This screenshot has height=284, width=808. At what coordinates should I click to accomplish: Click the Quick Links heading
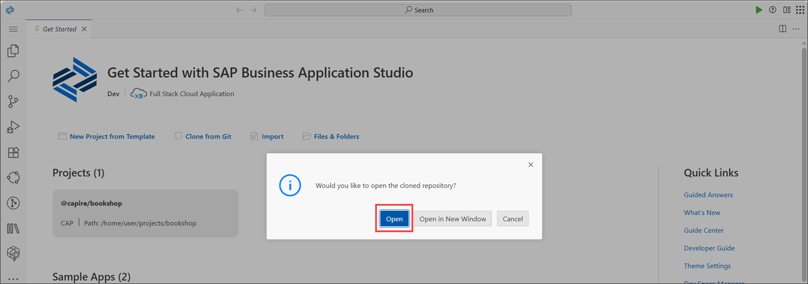(711, 173)
